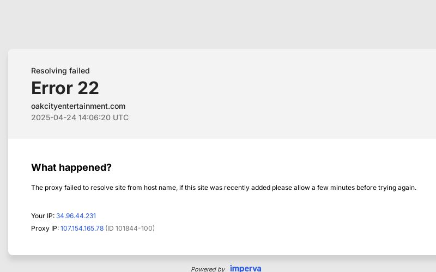
Task: Click the number '22' in the heading
Action: pos(88,88)
